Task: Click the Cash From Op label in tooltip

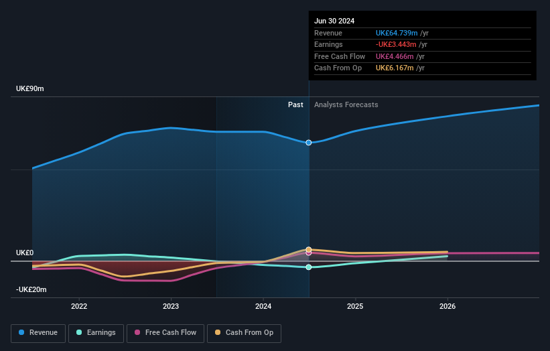Action: point(338,68)
